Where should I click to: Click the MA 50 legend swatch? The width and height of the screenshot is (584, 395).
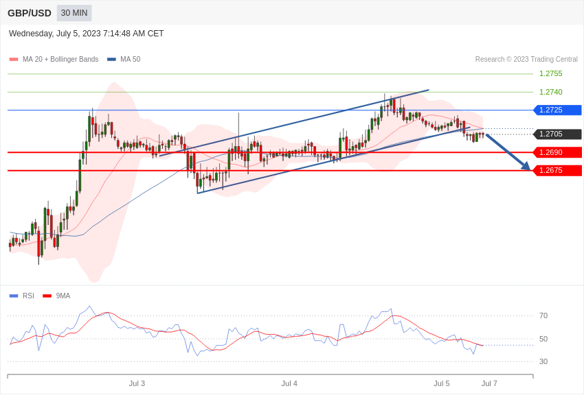(111, 59)
